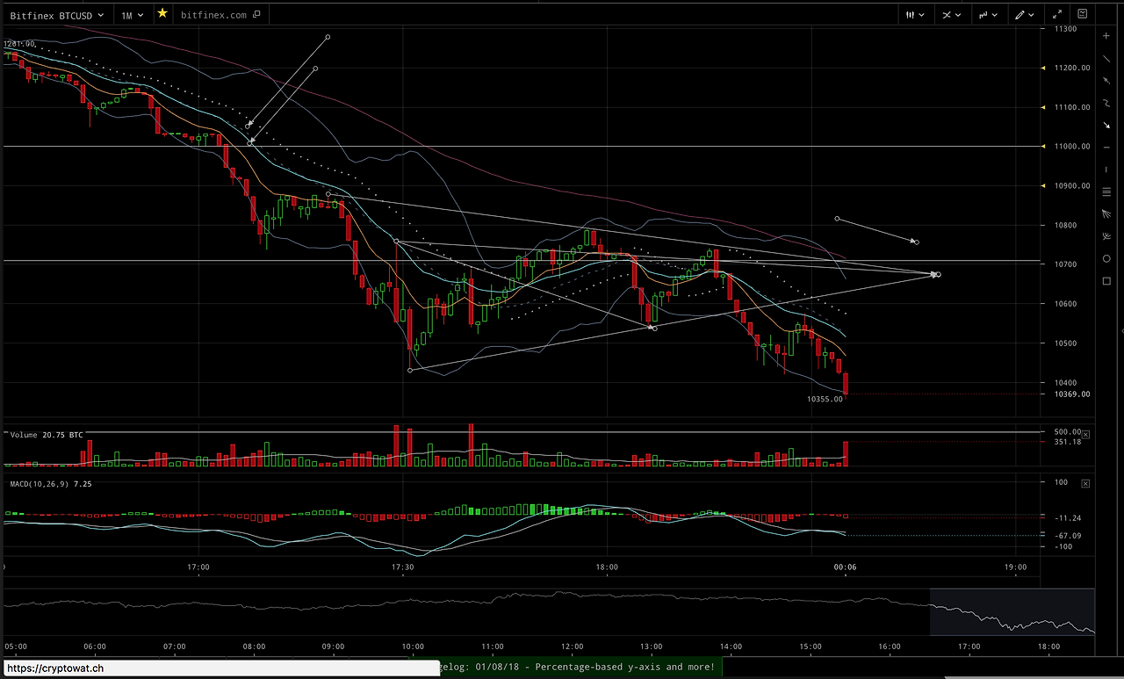
Task: Select the Fibonacci arcs drawing tool
Action: [1106, 236]
